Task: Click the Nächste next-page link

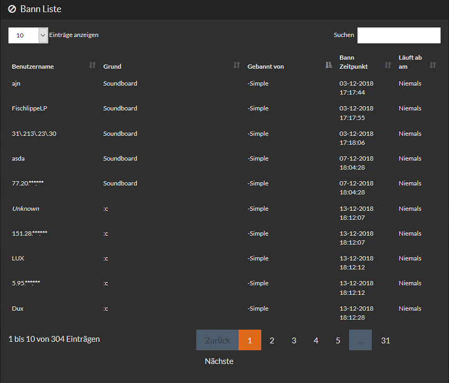Action: 219,361
